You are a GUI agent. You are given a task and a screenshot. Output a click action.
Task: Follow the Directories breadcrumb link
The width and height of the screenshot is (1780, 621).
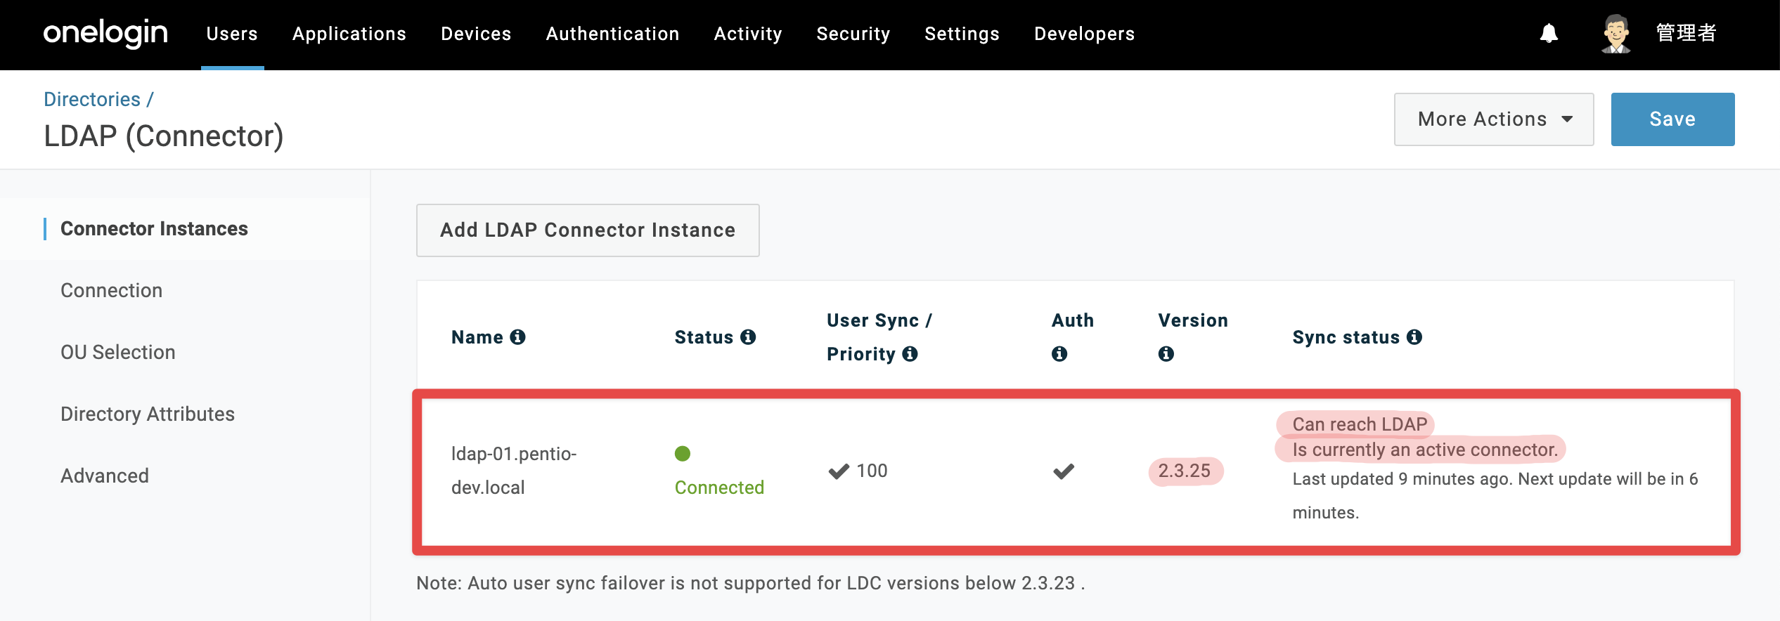pos(92,100)
